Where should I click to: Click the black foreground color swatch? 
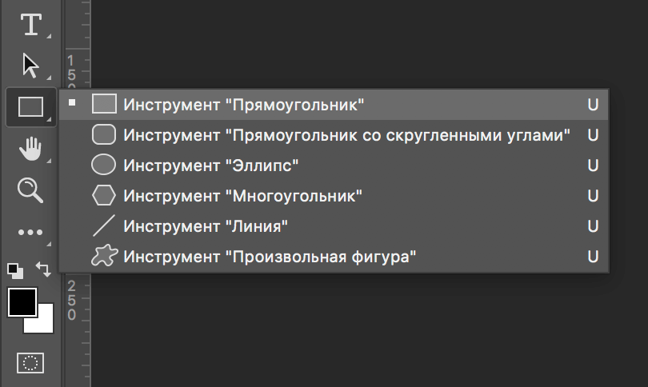[22, 301]
